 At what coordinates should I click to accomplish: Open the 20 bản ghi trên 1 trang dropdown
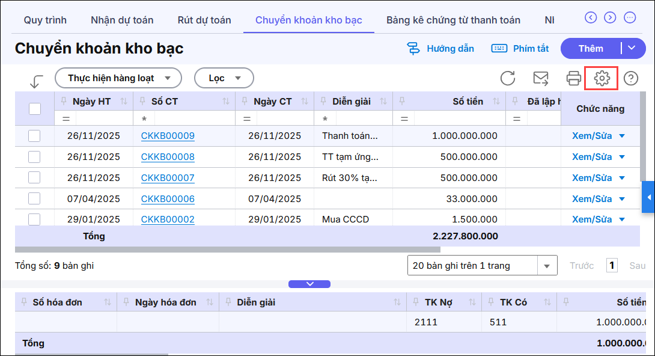[x=482, y=265]
